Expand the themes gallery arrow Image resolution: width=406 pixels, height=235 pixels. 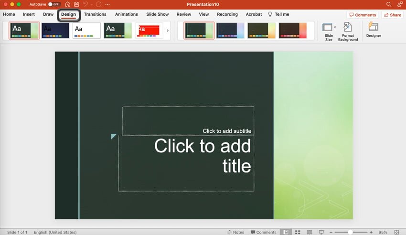click(167, 31)
